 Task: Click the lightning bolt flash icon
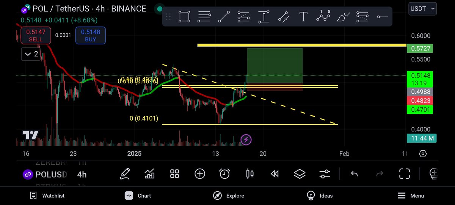point(246,140)
